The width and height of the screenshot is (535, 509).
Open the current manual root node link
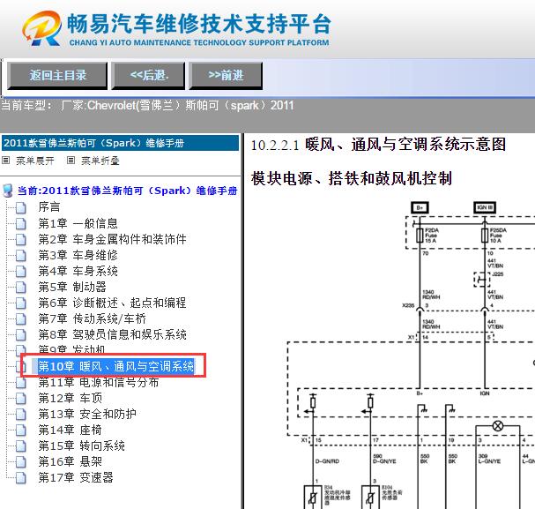pos(127,191)
